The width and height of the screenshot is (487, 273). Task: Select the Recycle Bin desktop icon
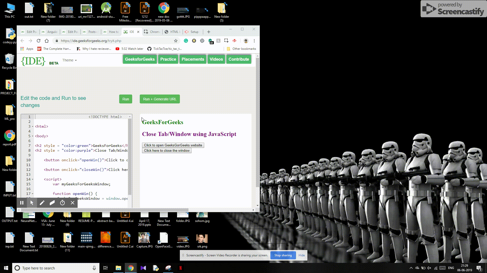[x=9, y=61]
